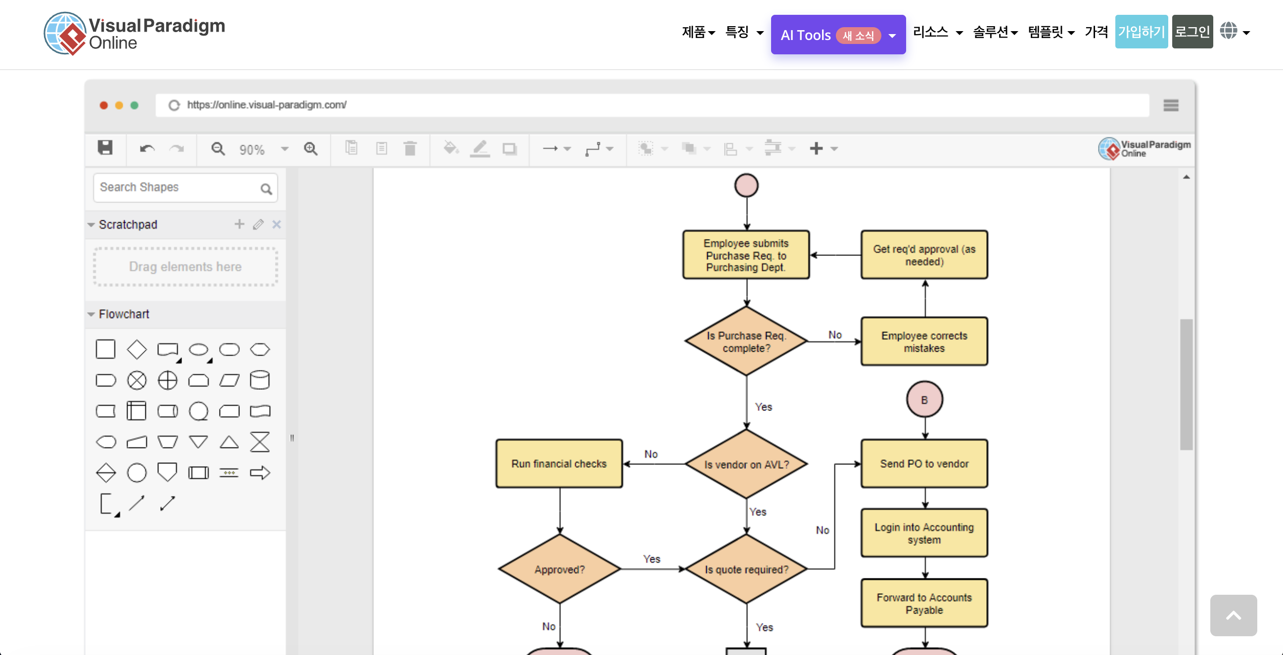Open the zoom percentage dropdown
This screenshot has height=655, width=1283.
pyautogui.click(x=285, y=148)
